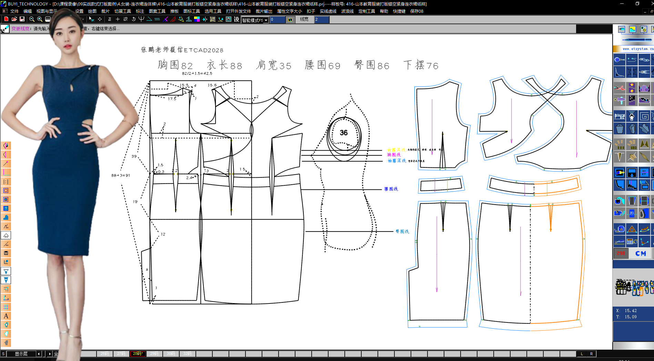The image size is (654, 361).
Task: Select the scissors cutting tool icon
Action: pos(619,87)
